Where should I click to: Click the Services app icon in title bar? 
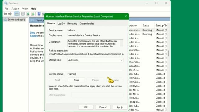click(6, 3)
